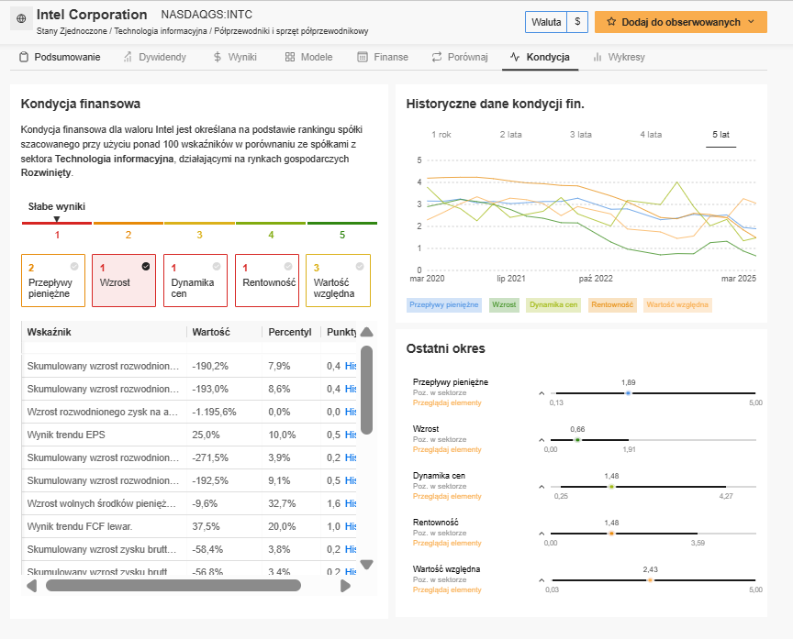The height and width of the screenshot is (639, 793).
Task: Toggle the Wartość względna chart legend
Action: (677, 304)
